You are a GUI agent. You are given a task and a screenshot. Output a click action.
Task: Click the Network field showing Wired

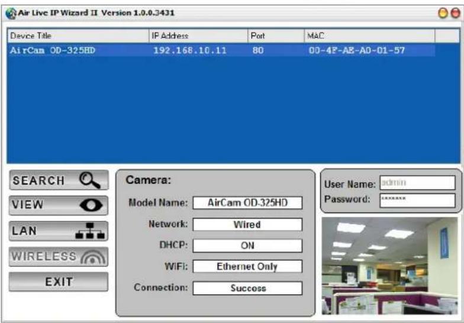(x=247, y=225)
